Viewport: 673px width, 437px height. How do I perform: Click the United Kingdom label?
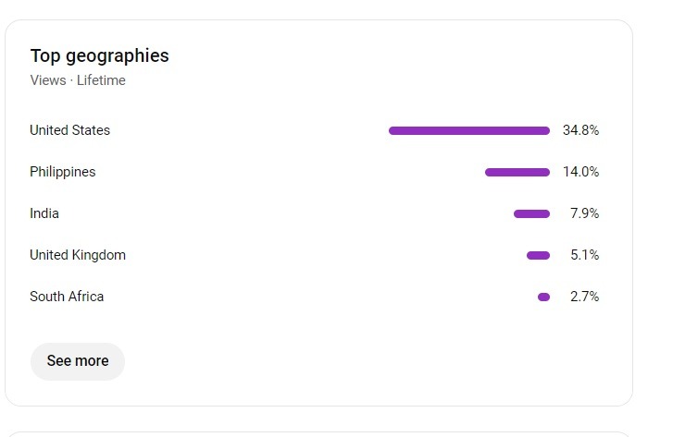tap(78, 255)
